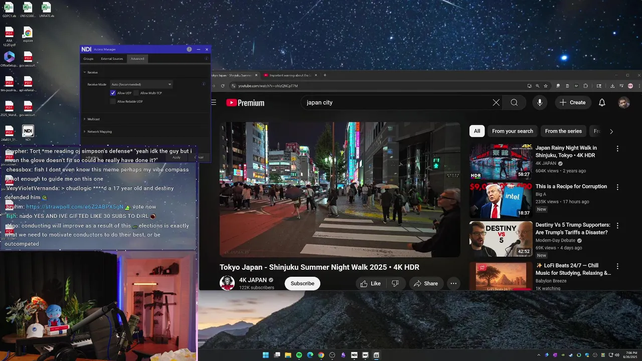The image size is (642, 361).
Task: Run YouTube search with magnifier button
Action: (x=514, y=102)
